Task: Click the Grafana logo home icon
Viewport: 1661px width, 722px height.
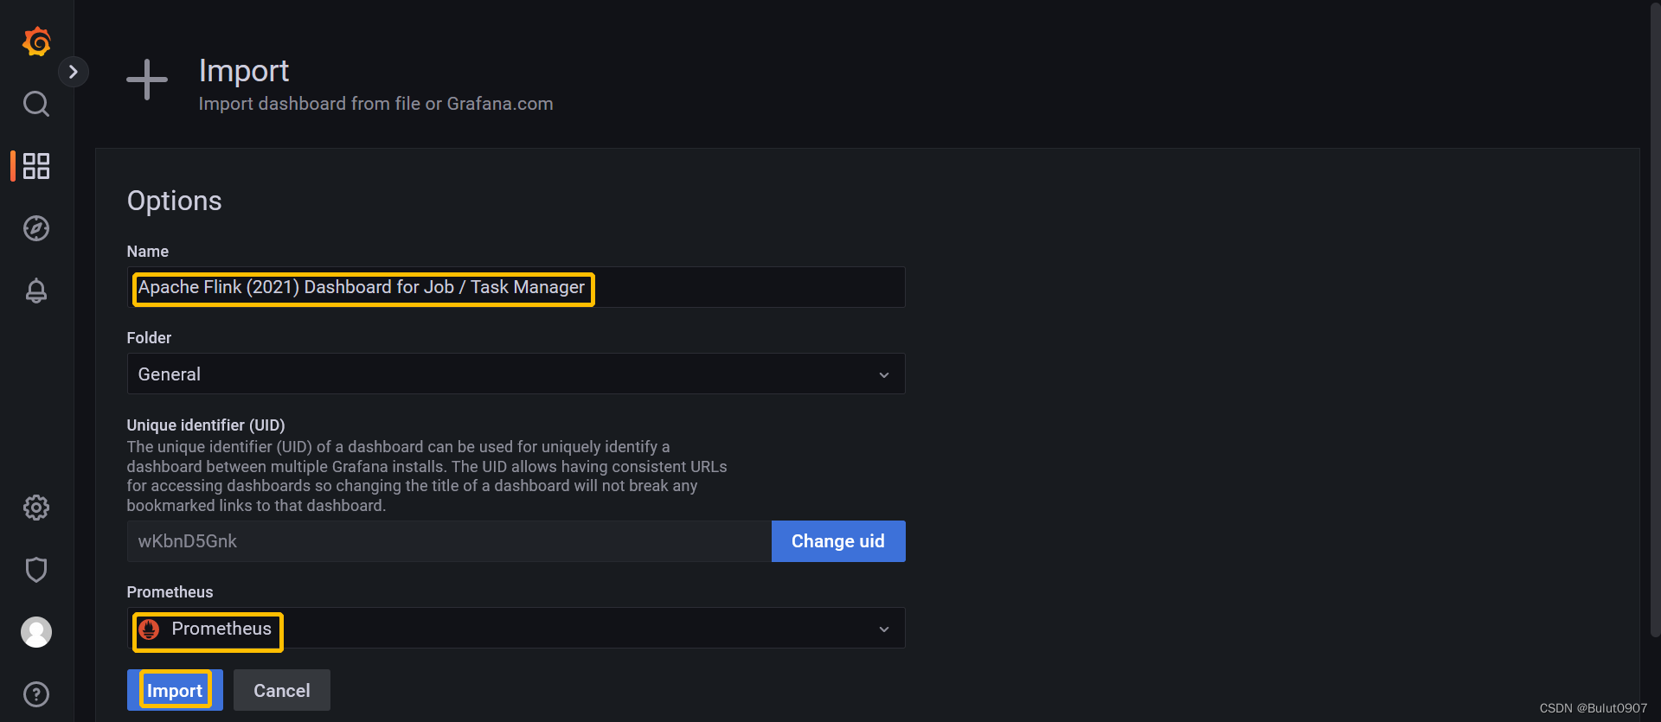Action: tap(36, 42)
